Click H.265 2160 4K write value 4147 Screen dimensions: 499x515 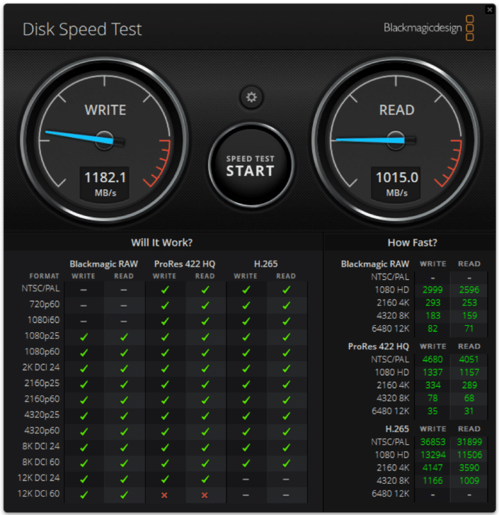tap(433, 468)
